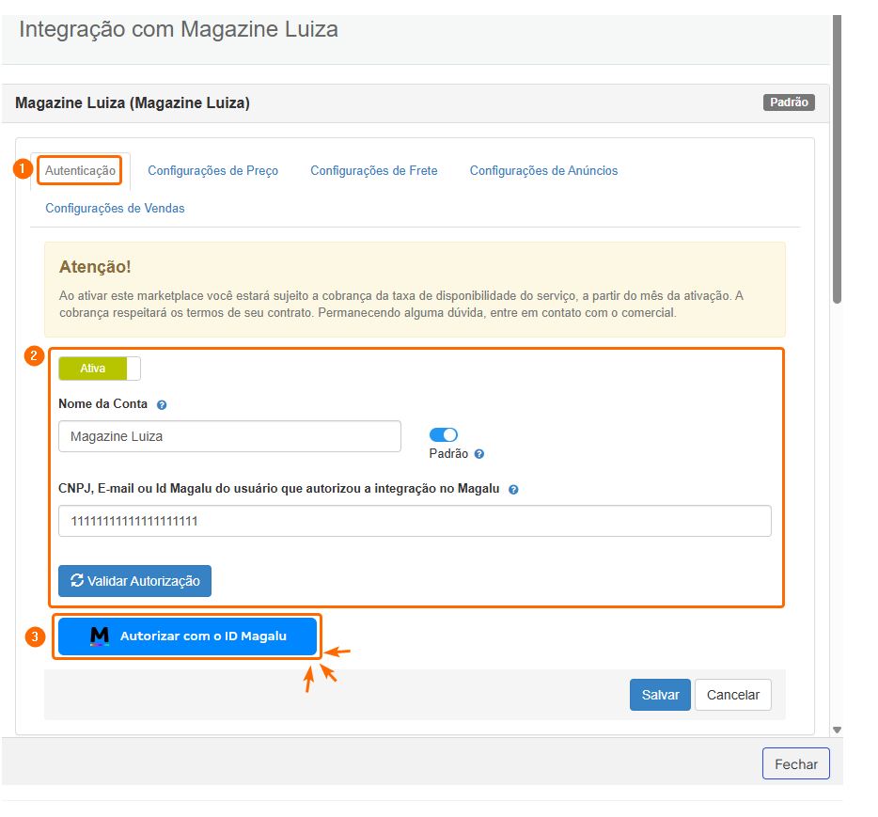The height and width of the screenshot is (817, 878).
Task: Click the Validar Autorização button
Action: coord(135,581)
